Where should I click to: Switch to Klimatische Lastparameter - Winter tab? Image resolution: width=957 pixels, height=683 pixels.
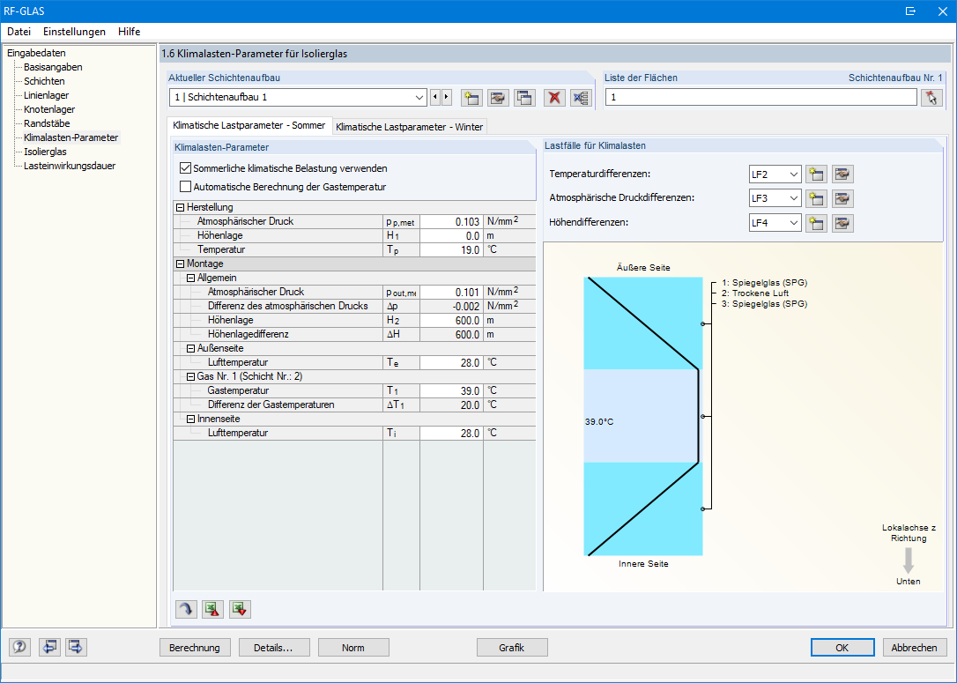(410, 127)
